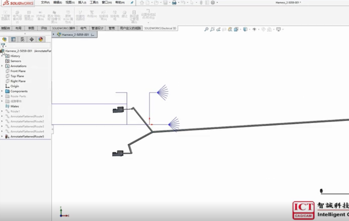Expand the Annotations node
This screenshot has height=221, width=349.
click(3, 66)
